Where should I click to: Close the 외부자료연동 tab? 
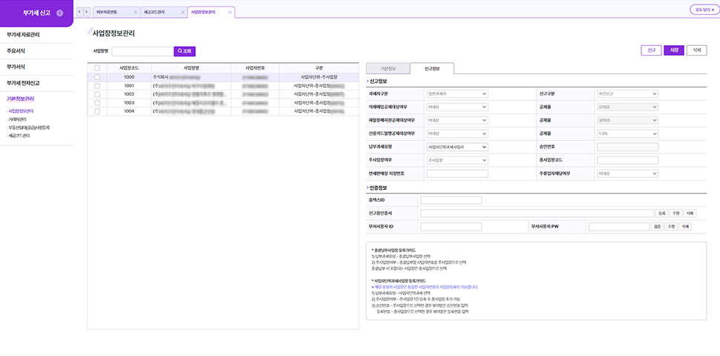point(134,13)
